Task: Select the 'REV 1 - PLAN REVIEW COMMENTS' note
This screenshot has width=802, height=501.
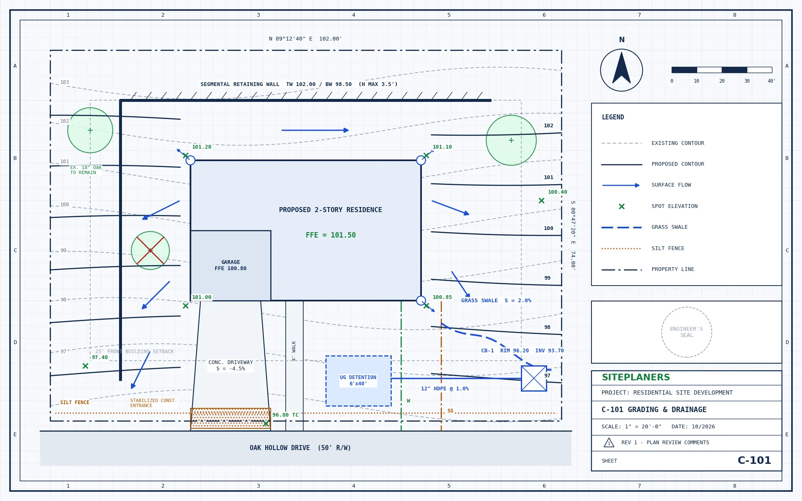Action: pyautogui.click(x=665, y=443)
